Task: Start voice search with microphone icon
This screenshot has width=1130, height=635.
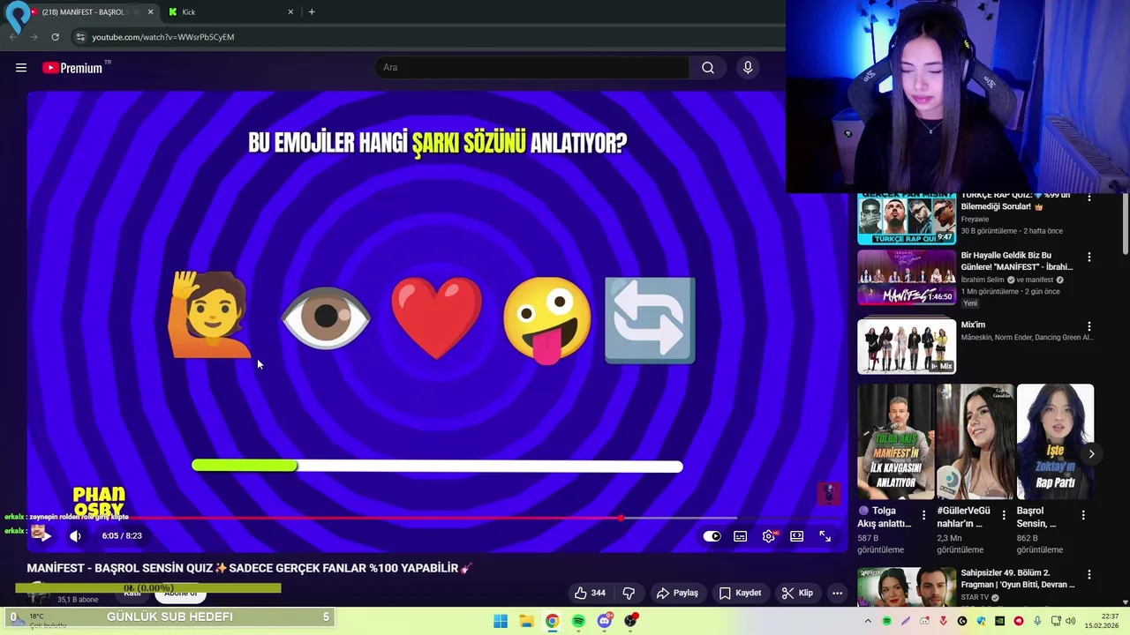Action: [748, 68]
